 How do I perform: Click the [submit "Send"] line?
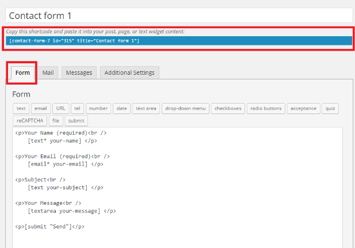click(50, 227)
